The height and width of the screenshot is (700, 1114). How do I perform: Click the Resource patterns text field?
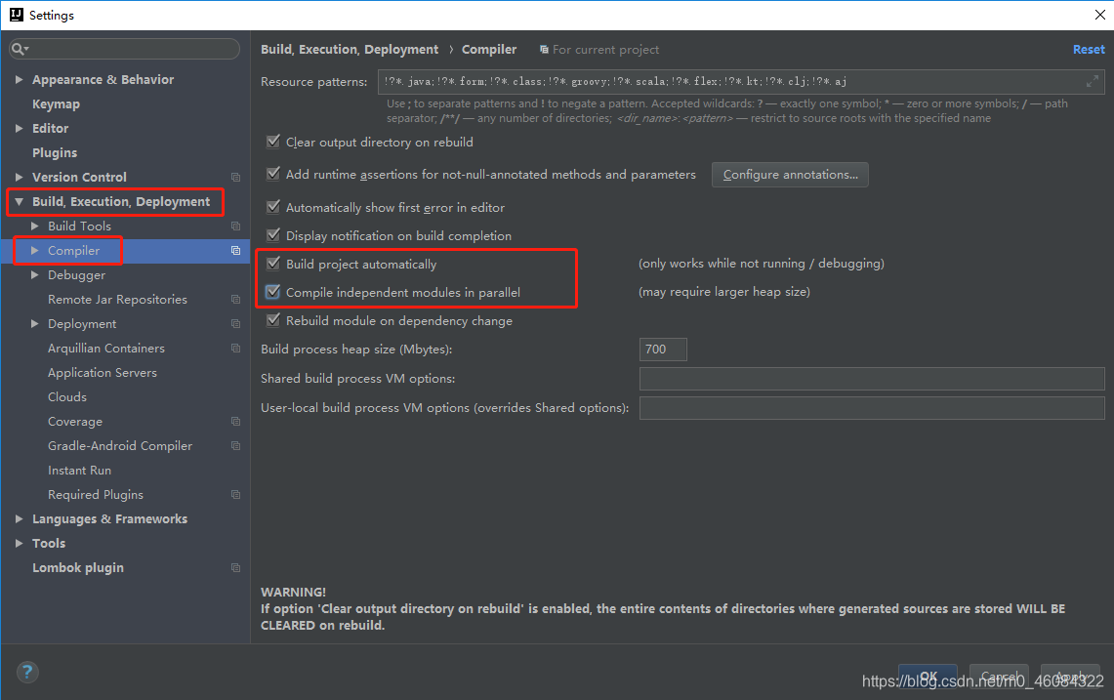coord(741,82)
